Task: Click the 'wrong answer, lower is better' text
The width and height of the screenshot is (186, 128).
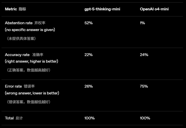Action: pyautogui.click(x=32, y=93)
